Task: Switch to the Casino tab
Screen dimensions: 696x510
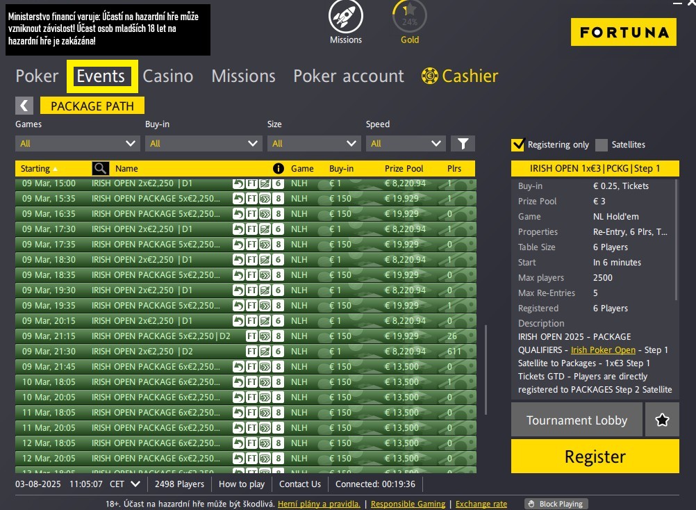Action: 168,76
